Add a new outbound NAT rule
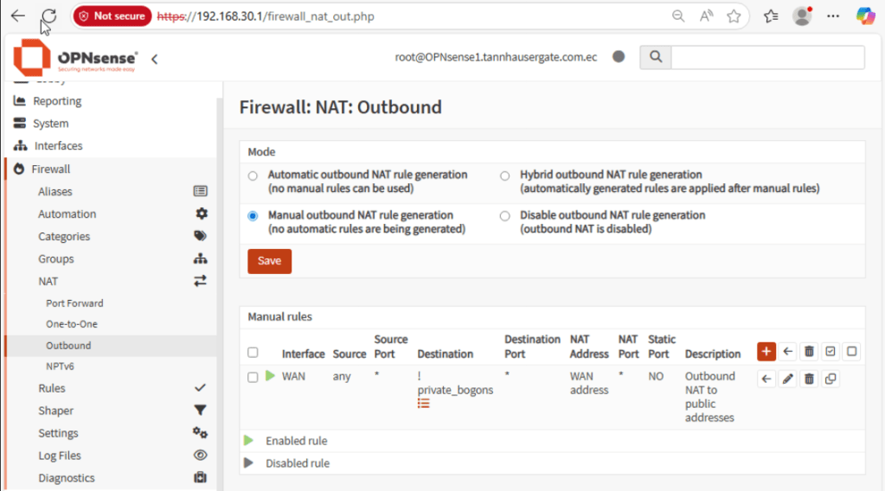 pos(766,351)
